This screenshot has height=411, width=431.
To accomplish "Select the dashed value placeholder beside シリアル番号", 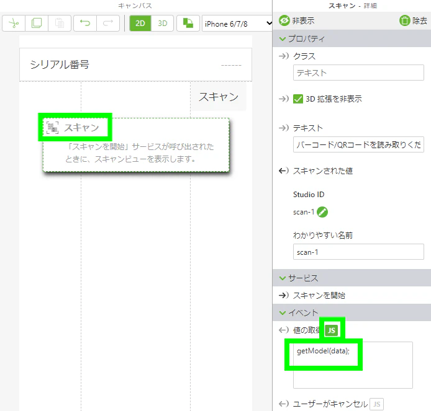I will 231,65.
